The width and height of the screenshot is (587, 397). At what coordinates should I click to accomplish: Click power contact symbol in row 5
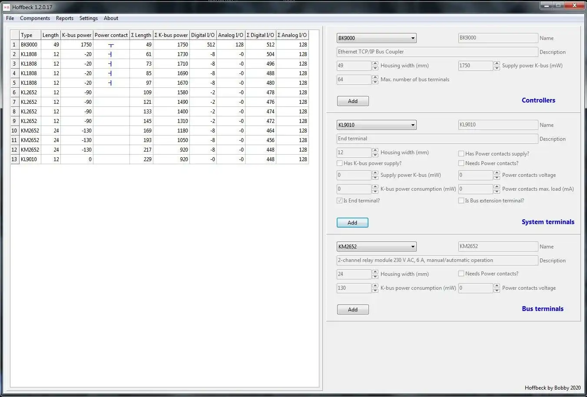click(x=110, y=83)
